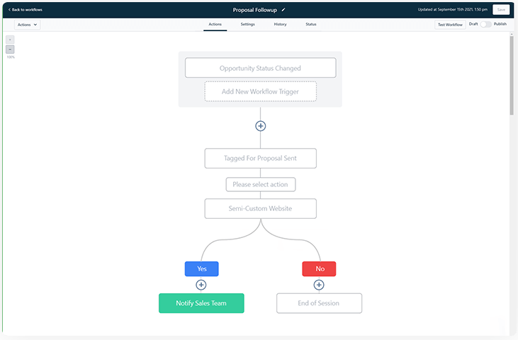The width and height of the screenshot is (518, 340).
Task: Click the Please select action box
Action: (x=260, y=184)
